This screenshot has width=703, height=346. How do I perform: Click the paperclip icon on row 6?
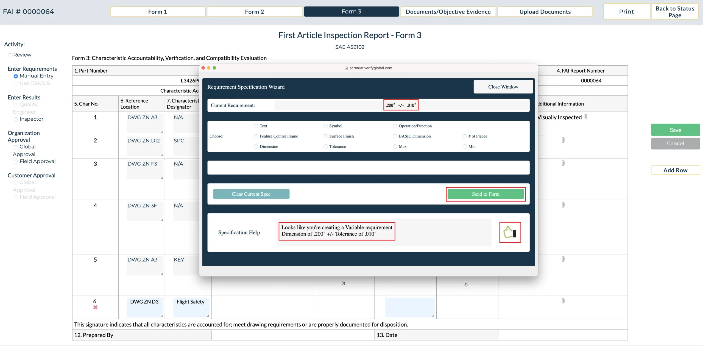(x=563, y=301)
